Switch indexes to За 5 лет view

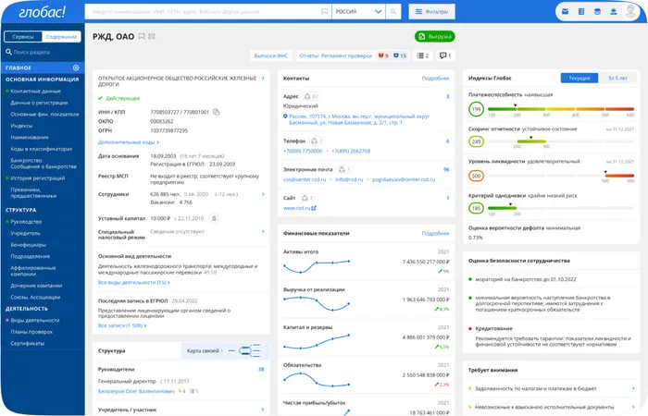(617, 78)
